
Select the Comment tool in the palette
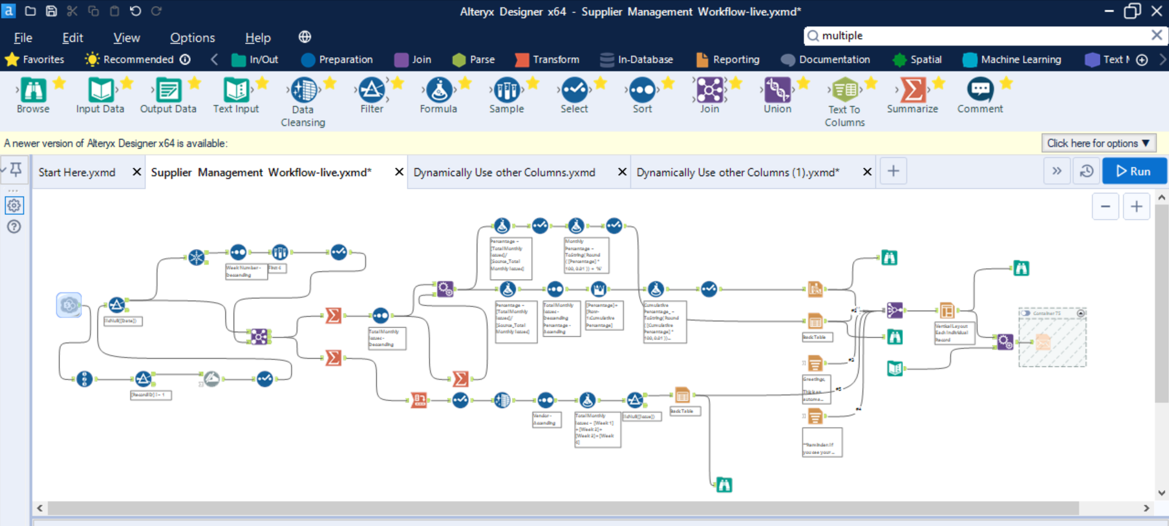pyautogui.click(x=980, y=96)
